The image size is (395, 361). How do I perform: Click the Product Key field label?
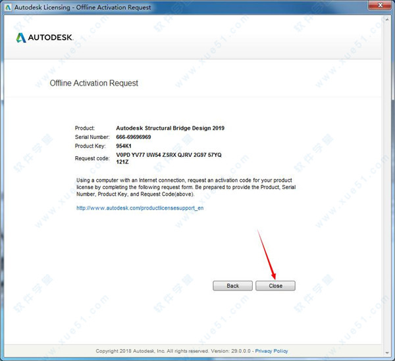coord(90,146)
